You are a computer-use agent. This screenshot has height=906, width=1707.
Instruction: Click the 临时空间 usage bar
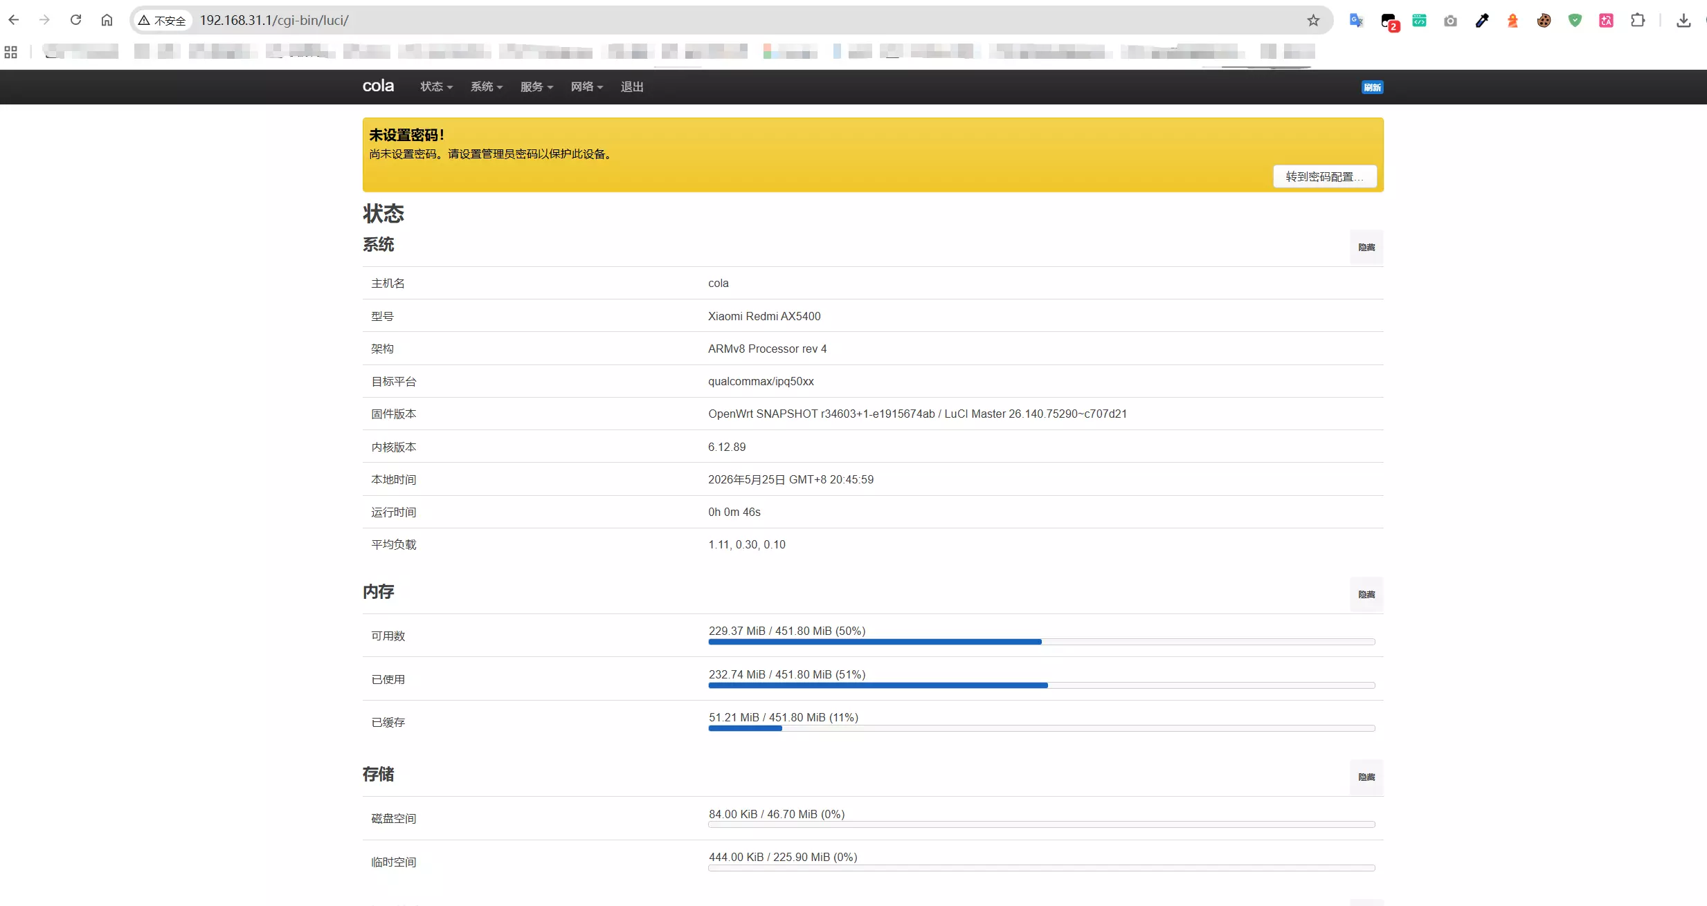point(1042,867)
